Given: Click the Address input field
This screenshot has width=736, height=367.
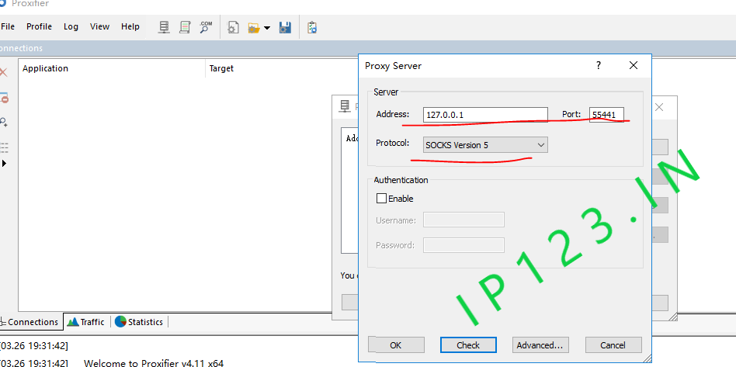Looking at the screenshot, I should pos(485,115).
